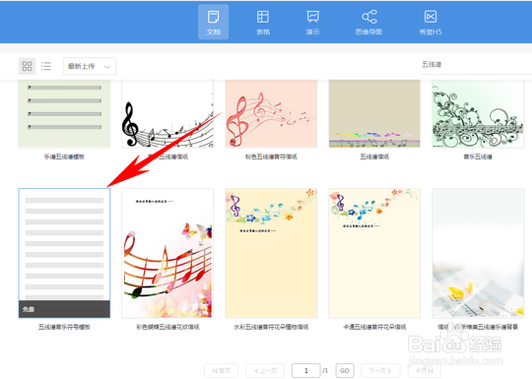Click the search field containing 五线谱
532x379 pixels.
tap(477, 64)
